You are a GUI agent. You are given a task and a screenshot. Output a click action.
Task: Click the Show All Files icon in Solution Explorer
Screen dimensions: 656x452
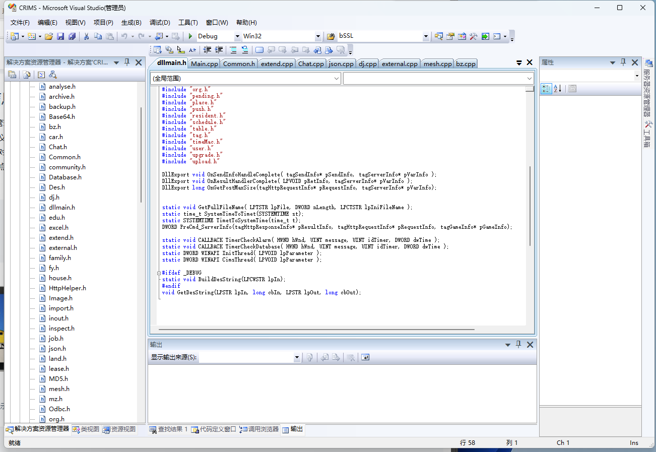[27, 75]
